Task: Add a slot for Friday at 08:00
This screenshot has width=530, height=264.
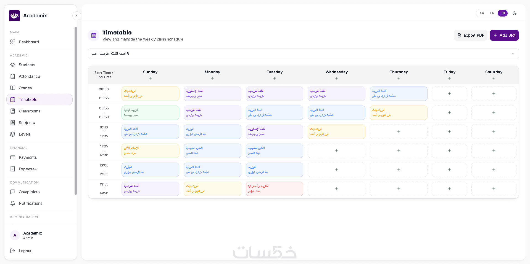Action: [449, 94]
